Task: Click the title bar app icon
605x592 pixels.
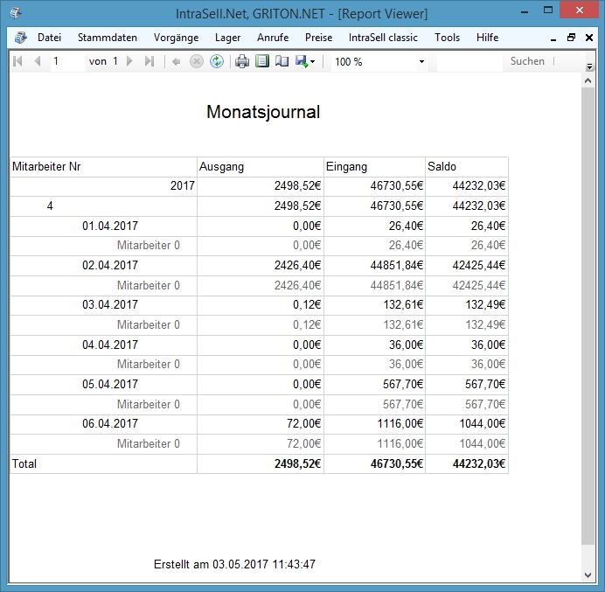Action: click(16, 13)
